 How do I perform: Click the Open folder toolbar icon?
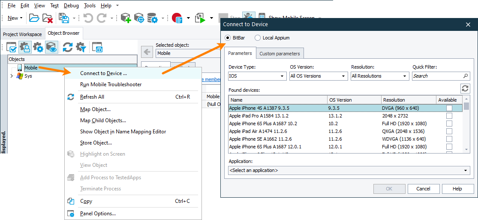34,18
